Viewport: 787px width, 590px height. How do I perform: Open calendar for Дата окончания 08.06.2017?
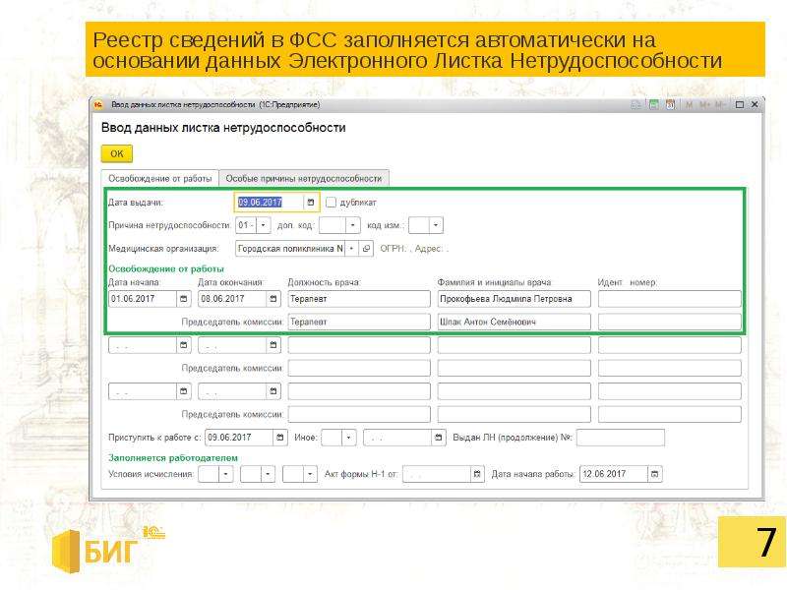(273, 299)
